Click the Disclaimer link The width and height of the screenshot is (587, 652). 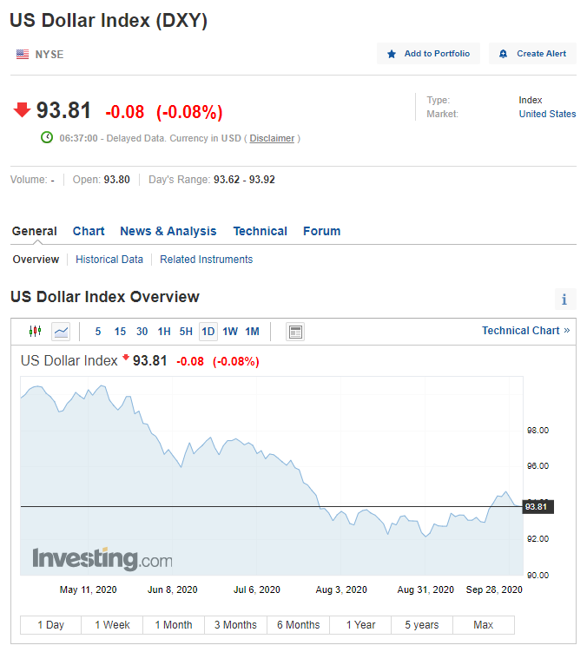[272, 138]
